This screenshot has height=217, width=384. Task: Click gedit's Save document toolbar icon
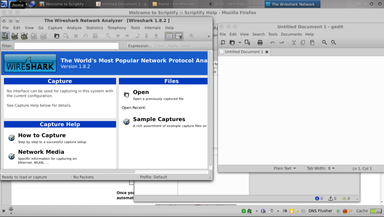point(247,43)
